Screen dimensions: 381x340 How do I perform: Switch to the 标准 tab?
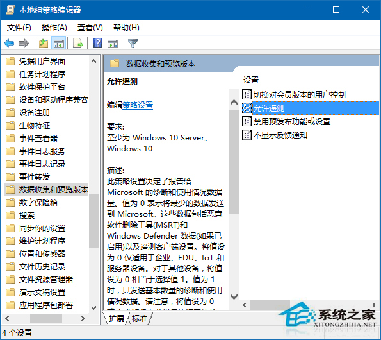pyautogui.click(x=140, y=318)
